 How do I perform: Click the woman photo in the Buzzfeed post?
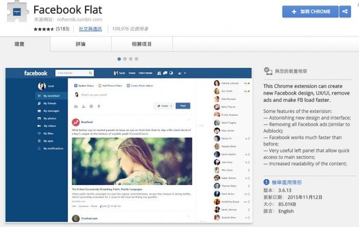pos(132,161)
